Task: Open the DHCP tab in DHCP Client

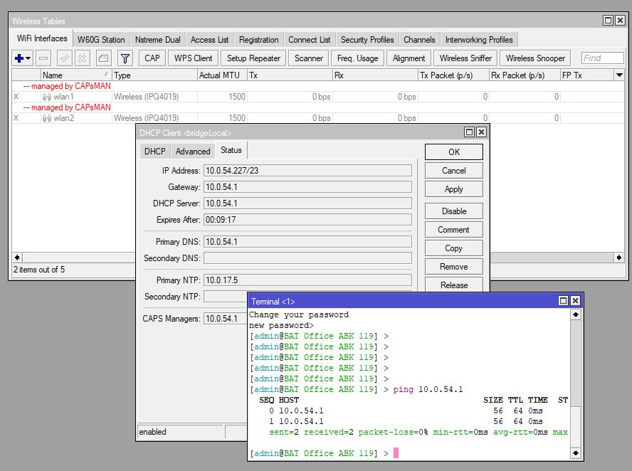Action: tap(154, 152)
